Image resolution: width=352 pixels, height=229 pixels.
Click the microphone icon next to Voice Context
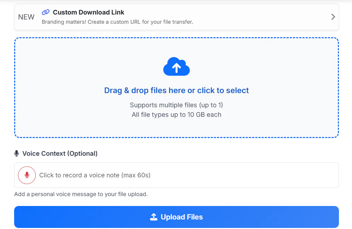[x=17, y=153]
